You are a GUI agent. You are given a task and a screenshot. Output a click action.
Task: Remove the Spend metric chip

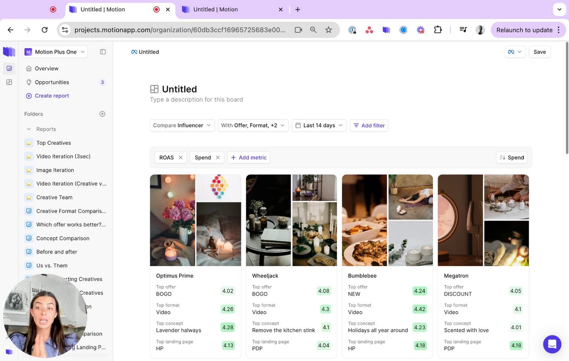click(x=218, y=158)
